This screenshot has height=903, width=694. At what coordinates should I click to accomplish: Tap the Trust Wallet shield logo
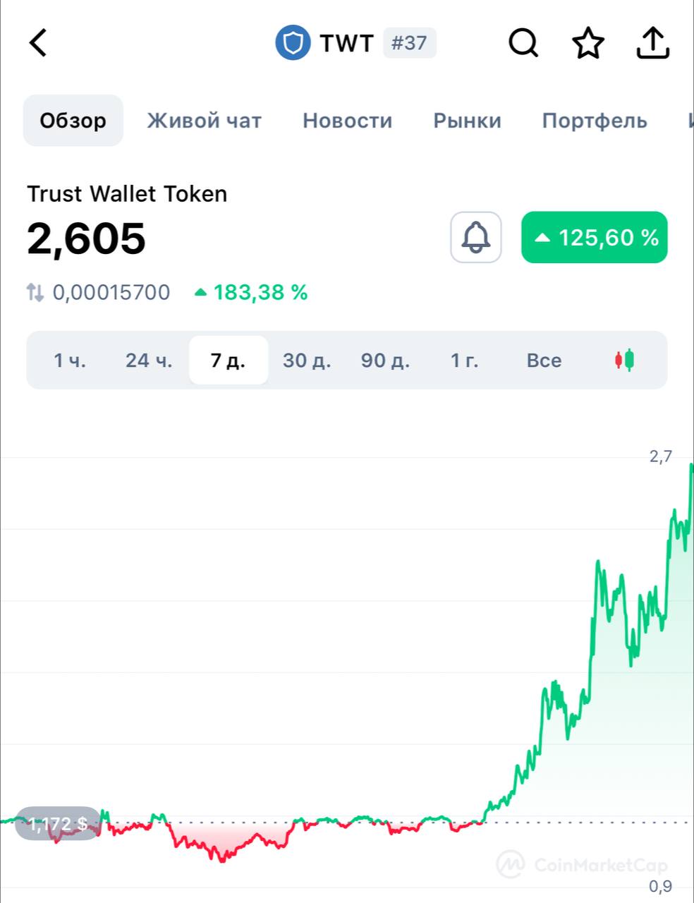coord(293,43)
